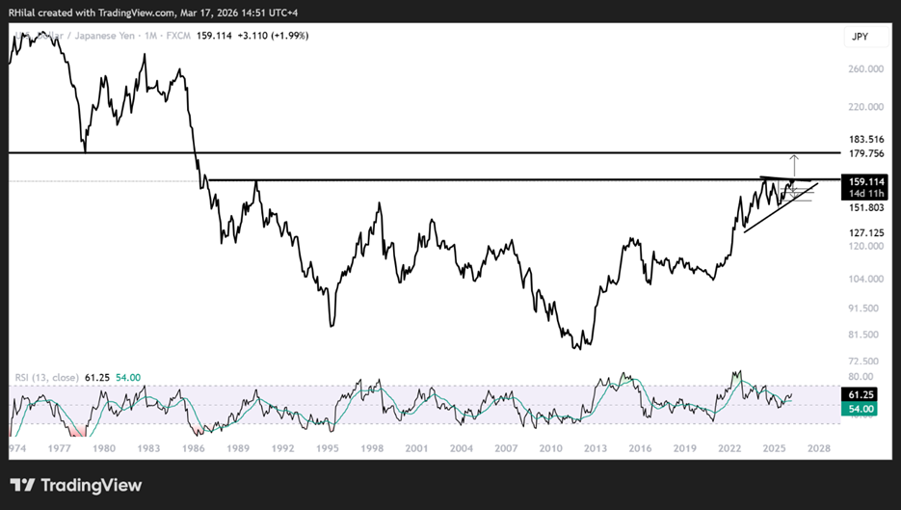The height and width of the screenshot is (510, 901).
Task: Click the green 54.00 RSI axis tag
Action: pos(860,409)
